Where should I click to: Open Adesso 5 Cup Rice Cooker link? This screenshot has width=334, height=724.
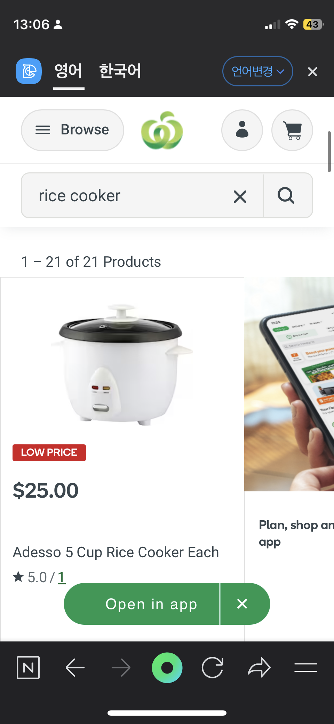[116, 552]
